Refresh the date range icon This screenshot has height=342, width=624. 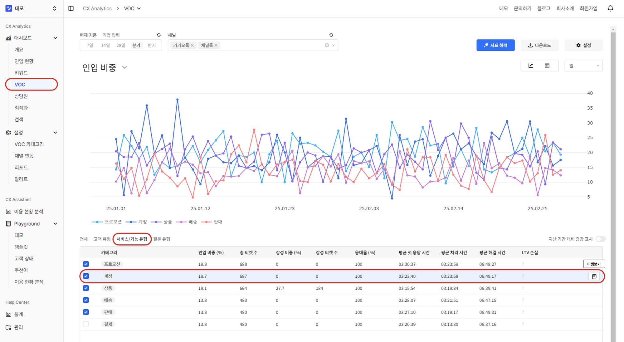pos(158,35)
